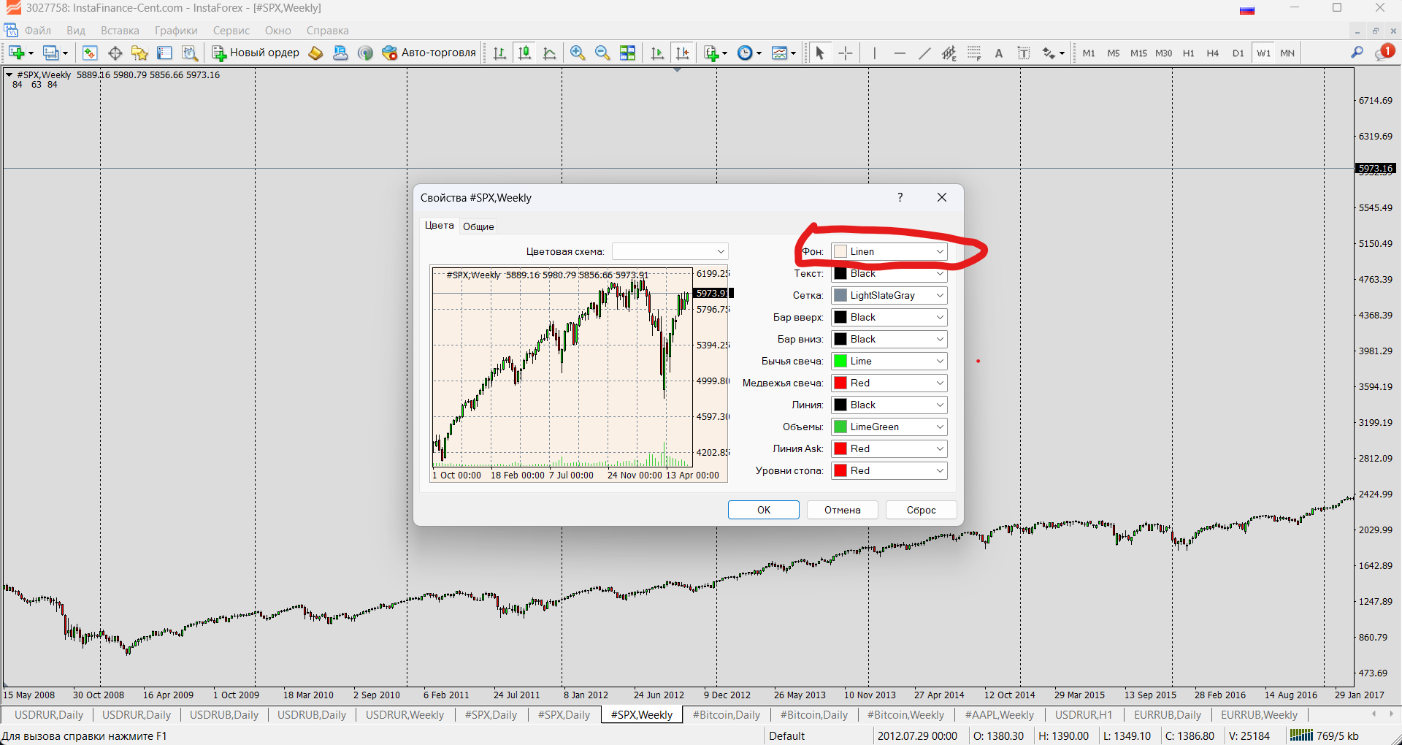Click the Текст black color swatch
Viewport: 1402px width, 745px height.
click(x=840, y=273)
